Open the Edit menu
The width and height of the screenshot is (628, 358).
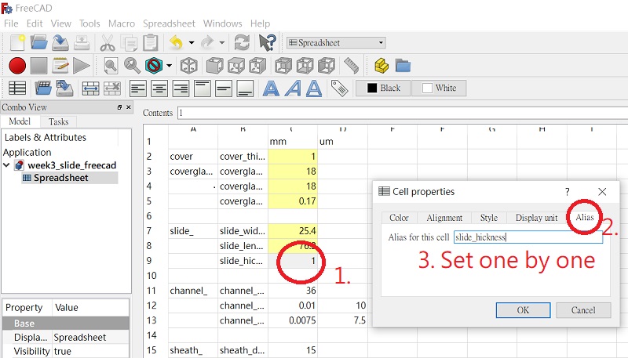click(x=35, y=24)
